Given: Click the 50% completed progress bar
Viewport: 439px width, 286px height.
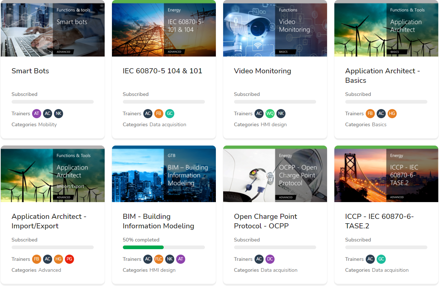Looking at the screenshot, I should click(164, 247).
